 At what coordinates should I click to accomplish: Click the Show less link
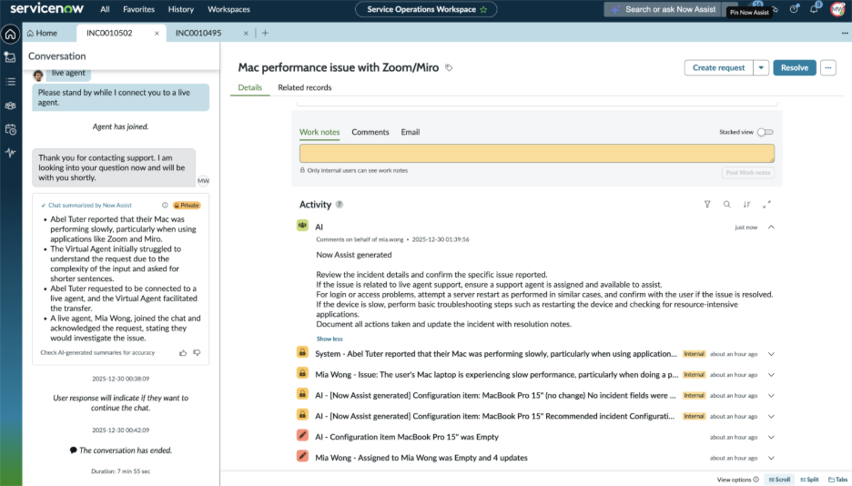[330, 339]
